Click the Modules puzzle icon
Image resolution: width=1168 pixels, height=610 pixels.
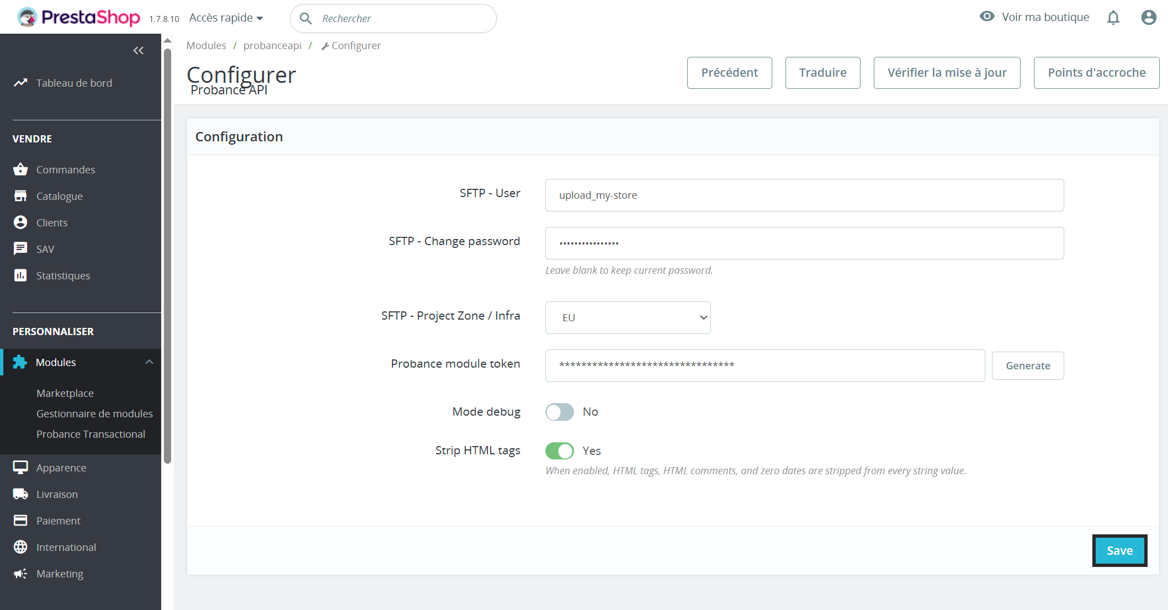coord(20,362)
